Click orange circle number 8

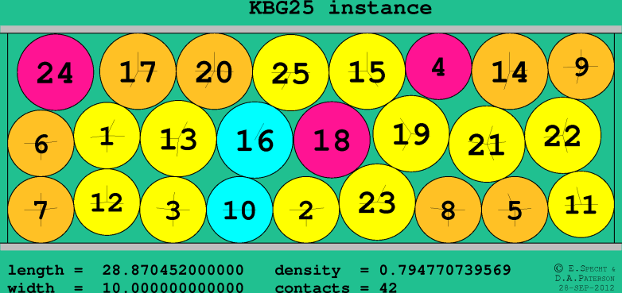tap(449, 210)
